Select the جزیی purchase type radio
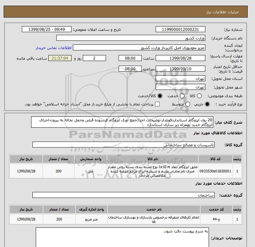255x247 pixels. 207,104
